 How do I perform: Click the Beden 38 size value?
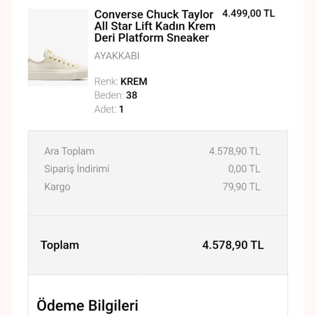pyautogui.click(x=132, y=95)
